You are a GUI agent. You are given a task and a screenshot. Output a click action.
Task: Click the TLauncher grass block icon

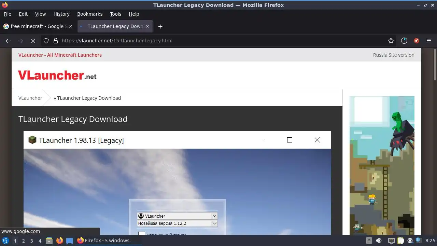coord(32,140)
